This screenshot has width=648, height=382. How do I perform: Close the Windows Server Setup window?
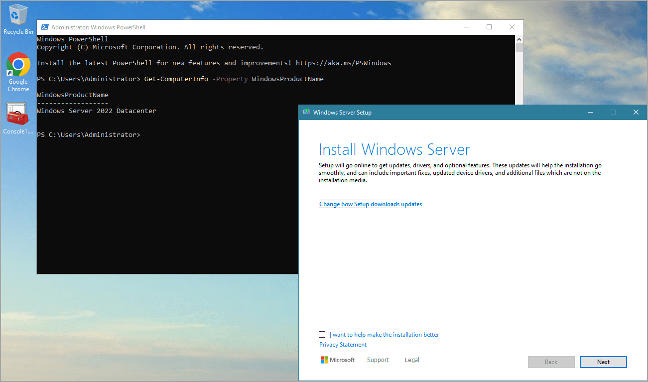coord(636,113)
